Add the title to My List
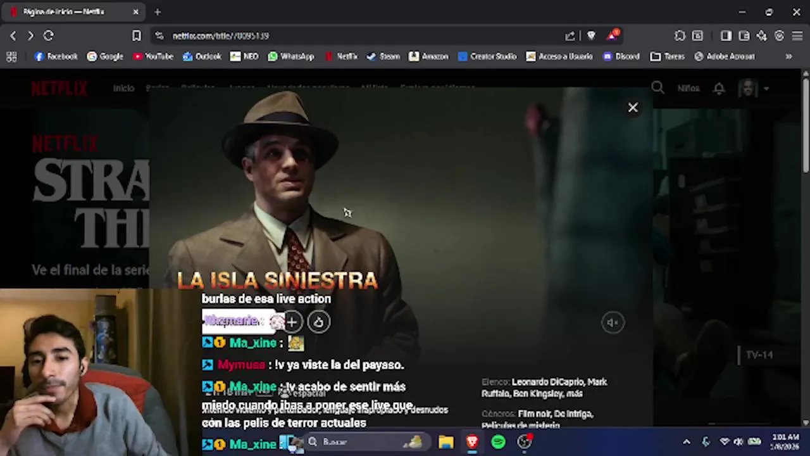Viewport: 810px width, 456px height. pyautogui.click(x=292, y=322)
